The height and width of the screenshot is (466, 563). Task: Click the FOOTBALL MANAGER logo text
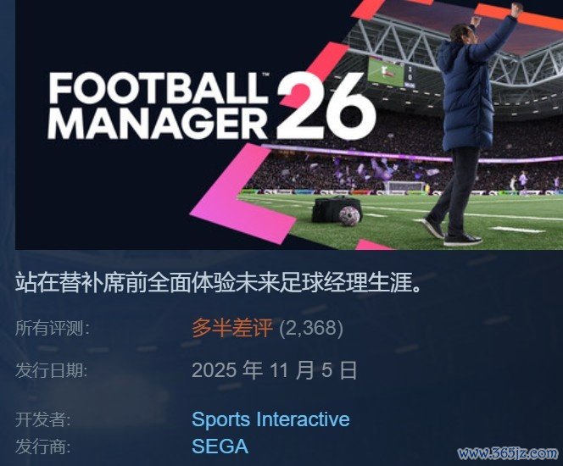(x=159, y=106)
